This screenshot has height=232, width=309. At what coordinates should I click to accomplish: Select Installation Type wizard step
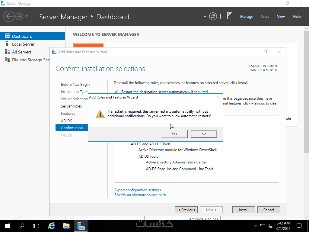(x=74, y=92)
